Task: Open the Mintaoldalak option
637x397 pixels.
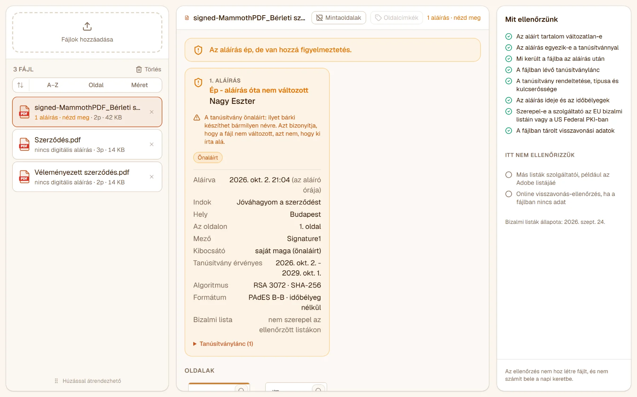Action: tap(339, 18)
